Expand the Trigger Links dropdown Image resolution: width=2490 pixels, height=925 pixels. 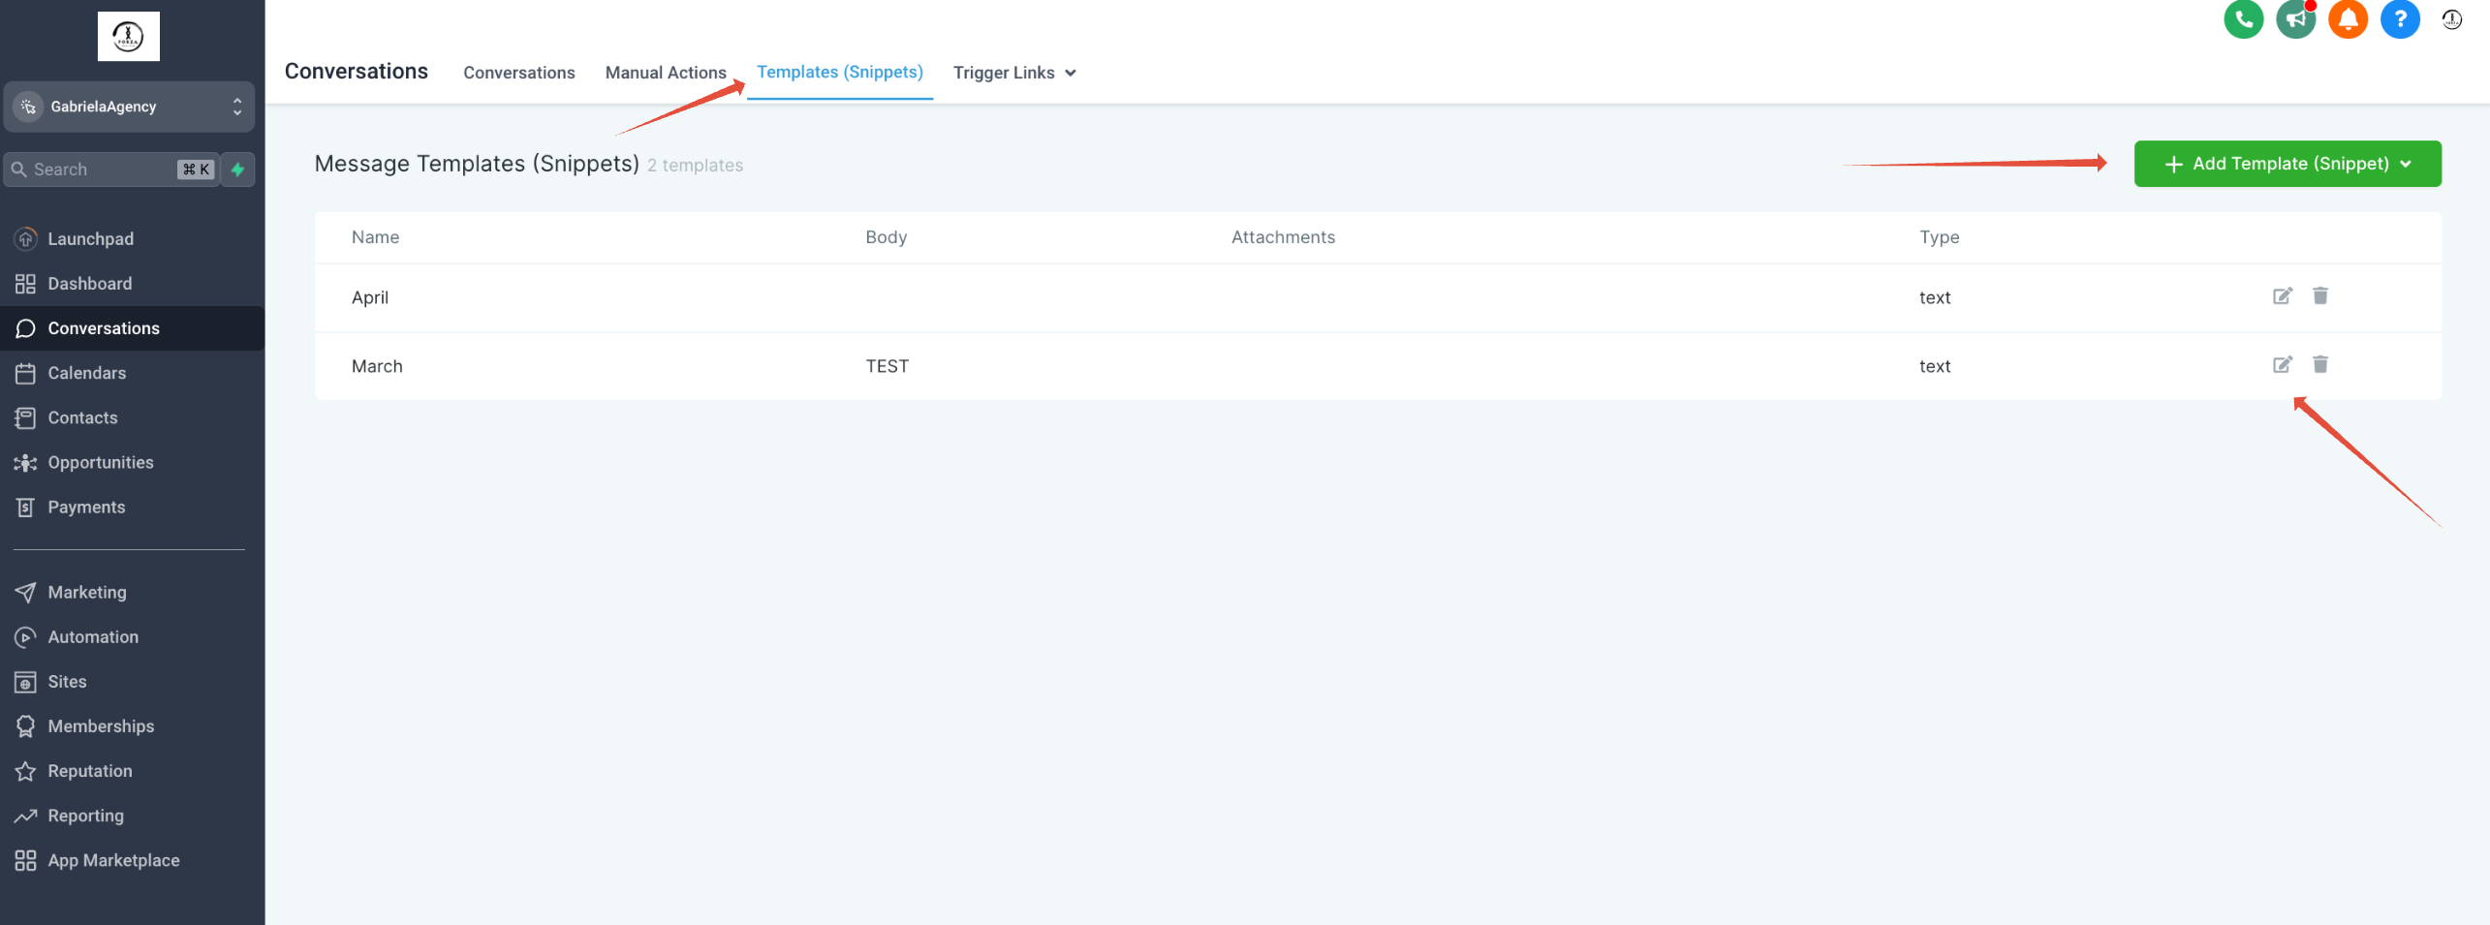point(1013,73)
